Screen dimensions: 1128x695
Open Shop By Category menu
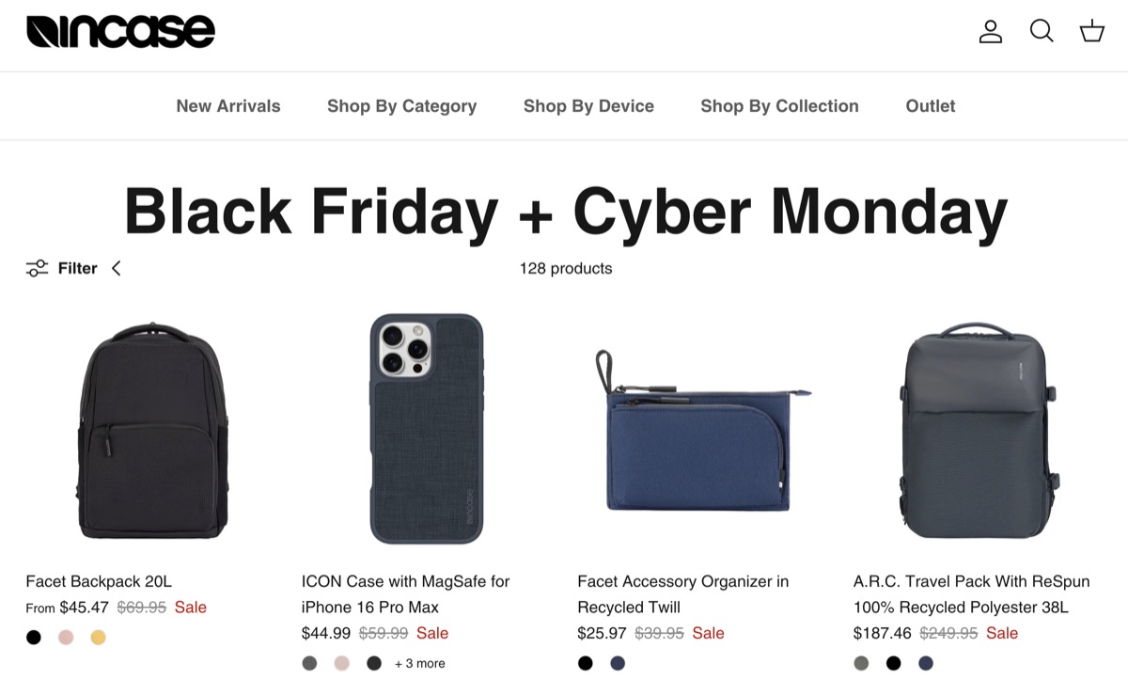(401, 106)
